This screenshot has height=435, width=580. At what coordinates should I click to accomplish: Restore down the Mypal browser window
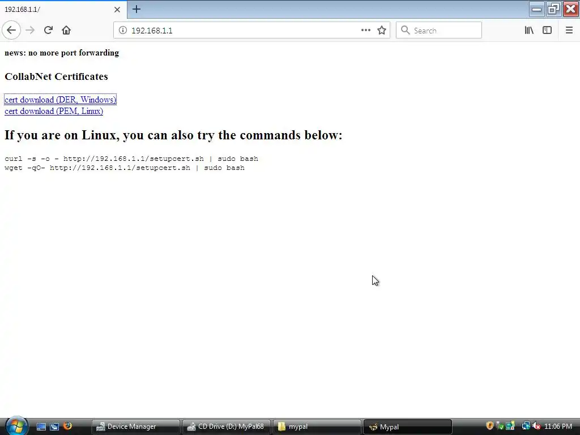coord(553,9)
